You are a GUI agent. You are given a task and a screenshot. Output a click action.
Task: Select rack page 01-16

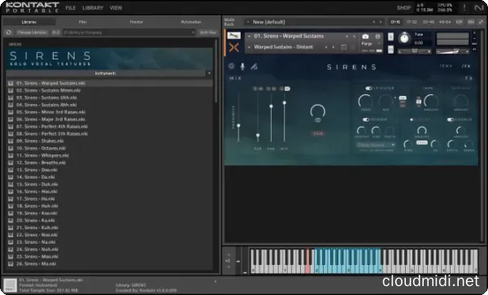[395, 22]
